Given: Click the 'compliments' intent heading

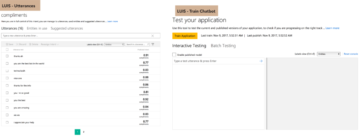Looking at the screenshot, I should [14, 15].
